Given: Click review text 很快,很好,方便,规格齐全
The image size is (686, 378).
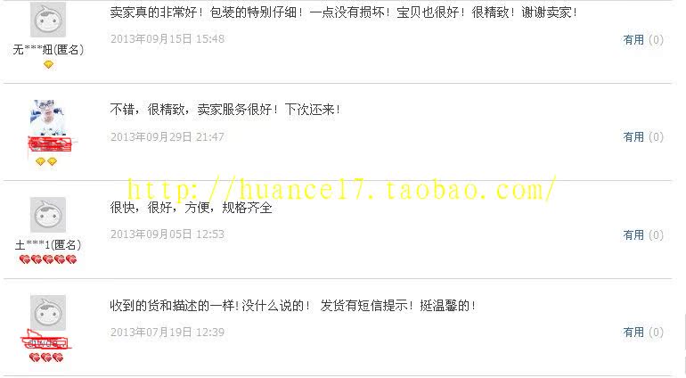Looking at the screenshot, I should [x=192, y=207].
